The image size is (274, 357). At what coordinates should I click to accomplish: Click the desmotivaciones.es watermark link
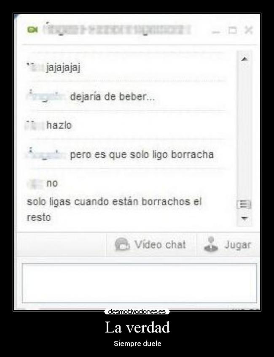pyautogui.click(x=137, y=311)
